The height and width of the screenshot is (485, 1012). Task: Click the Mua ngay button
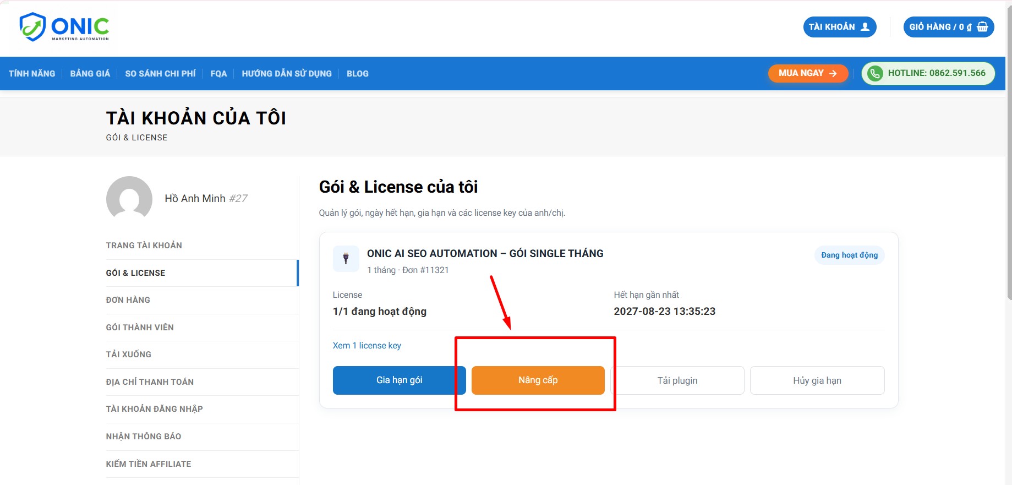pos(808,73)
